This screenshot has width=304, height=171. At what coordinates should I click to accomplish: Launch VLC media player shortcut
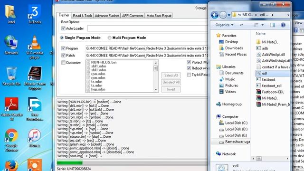click(35, 47)
